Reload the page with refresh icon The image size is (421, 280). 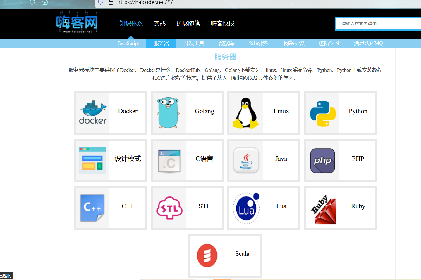(32, 2)
